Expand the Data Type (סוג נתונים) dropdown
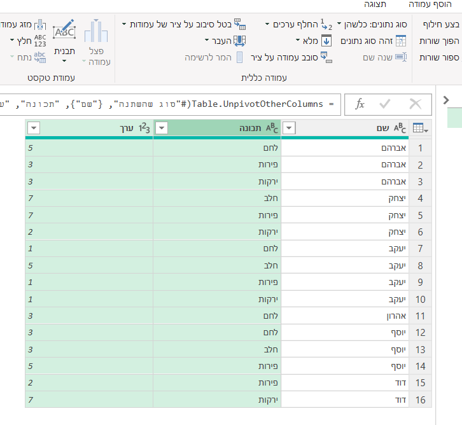This screenshot has width=462, height=425. (340, 25)
